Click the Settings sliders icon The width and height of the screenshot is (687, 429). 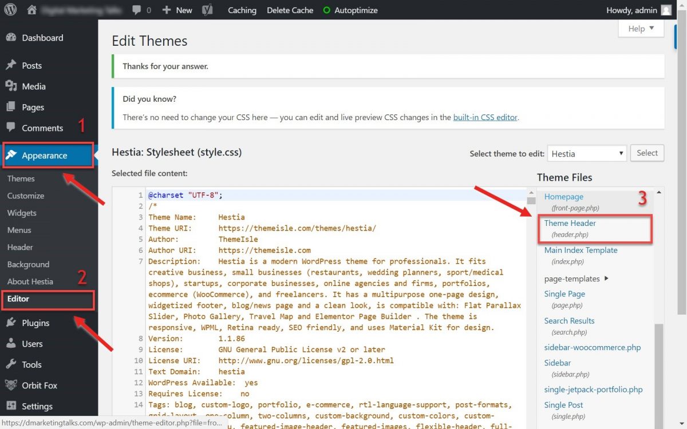click(11, 406)
